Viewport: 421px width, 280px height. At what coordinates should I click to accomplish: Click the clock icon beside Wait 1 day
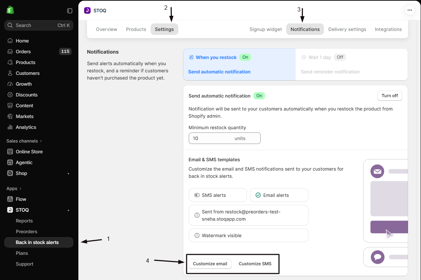[304, 57]
